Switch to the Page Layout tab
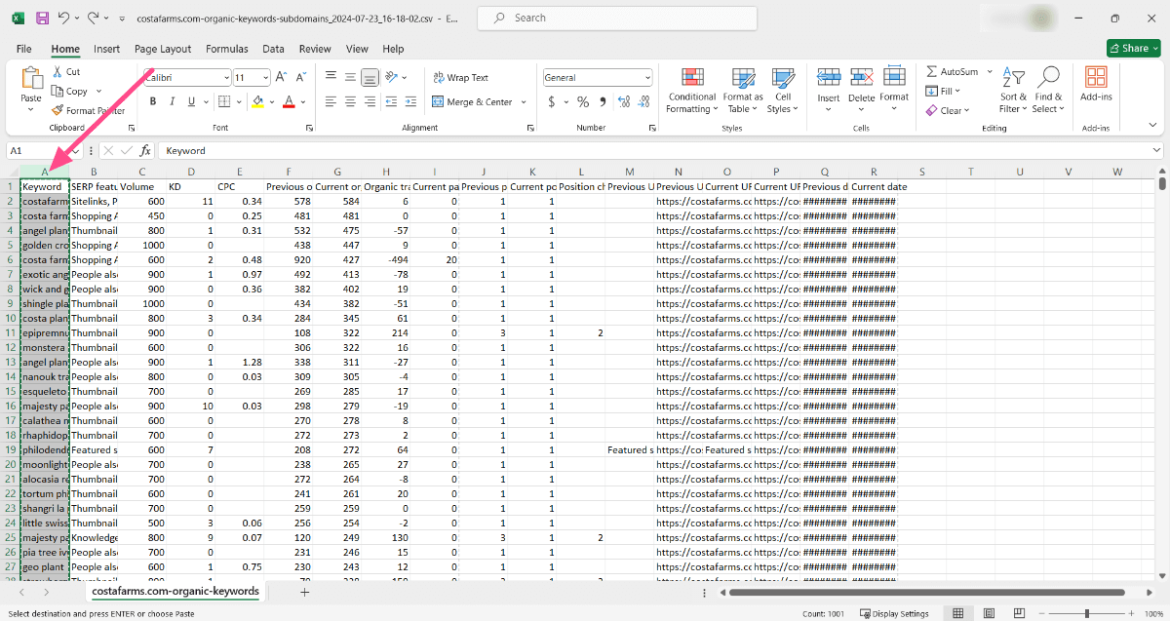This screenshot has height=621, width=1170. (163, 49)
